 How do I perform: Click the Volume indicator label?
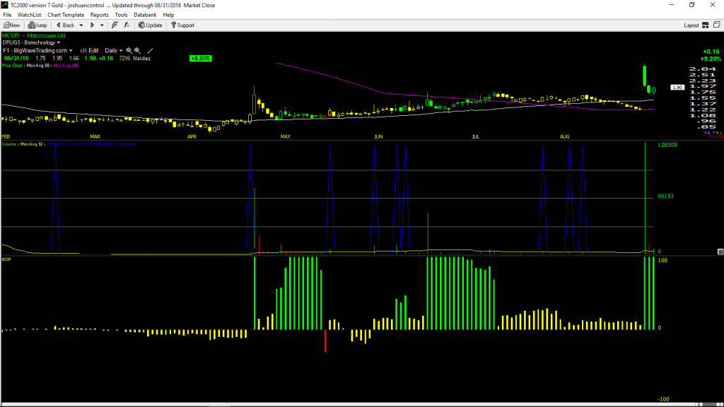(x=9, y=144)
